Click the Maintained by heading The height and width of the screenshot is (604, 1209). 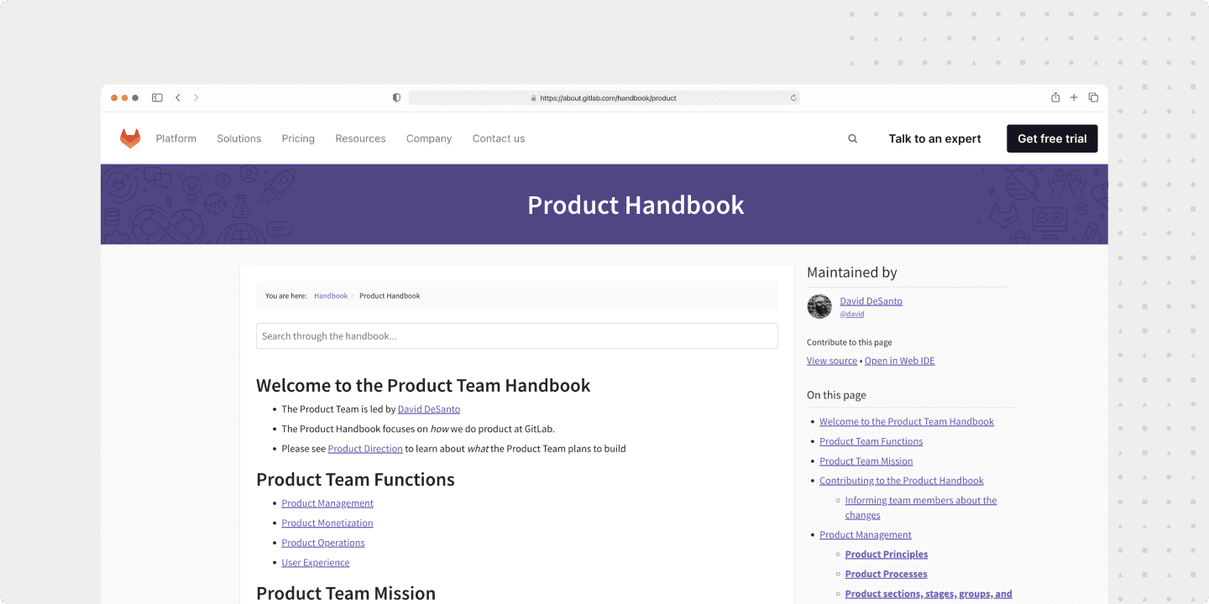[x=852, y=273]
